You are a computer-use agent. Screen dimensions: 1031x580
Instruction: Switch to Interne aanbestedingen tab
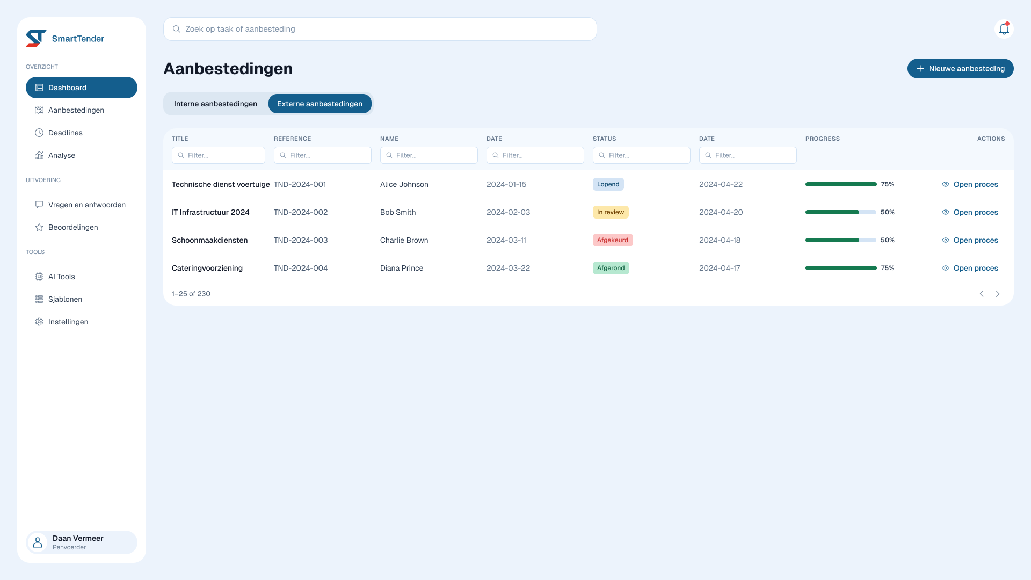pyautogui.click(x=215, y=104)
